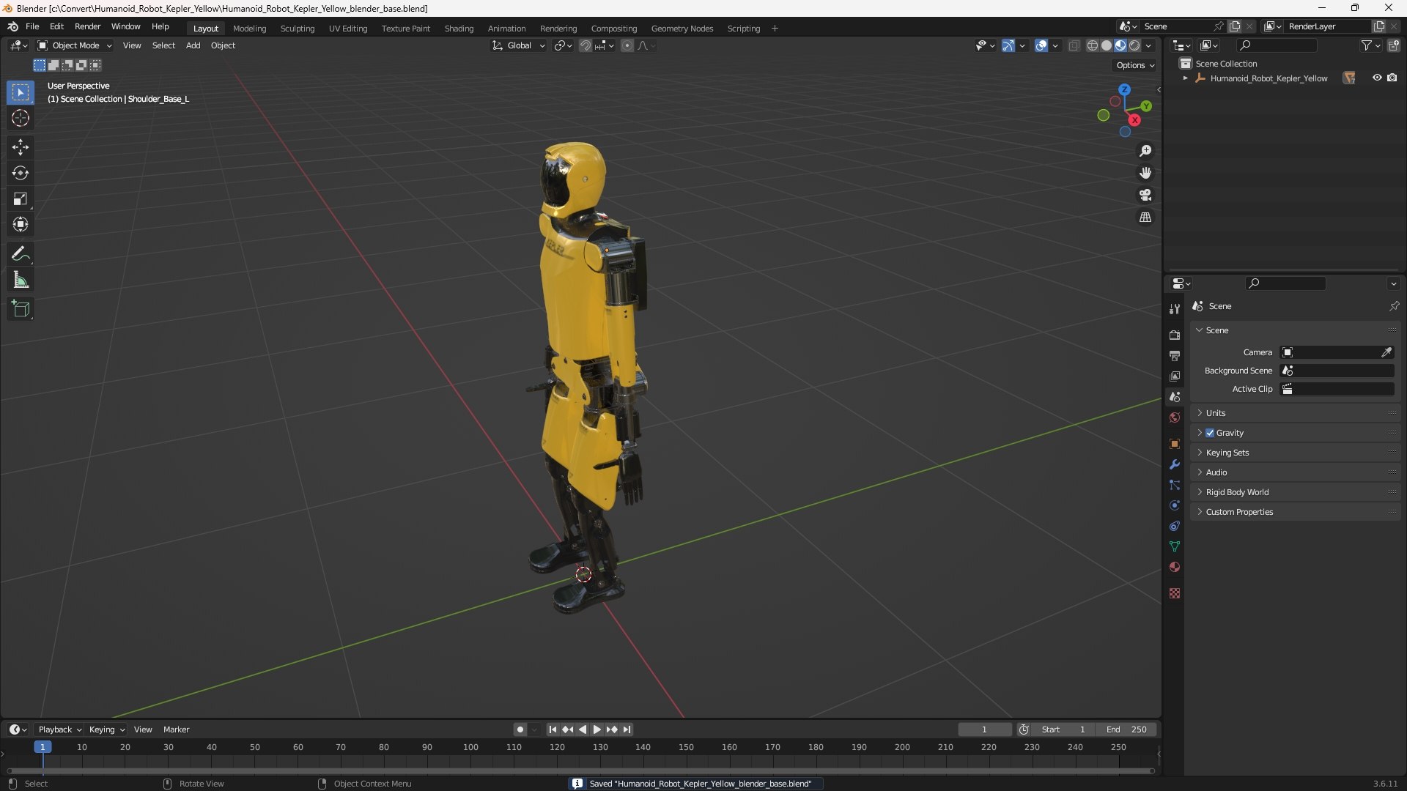The height and width of the screenshot is (791, 1407).
Task: Toggle proportional editing in viewport header
Action: (627, 45)
